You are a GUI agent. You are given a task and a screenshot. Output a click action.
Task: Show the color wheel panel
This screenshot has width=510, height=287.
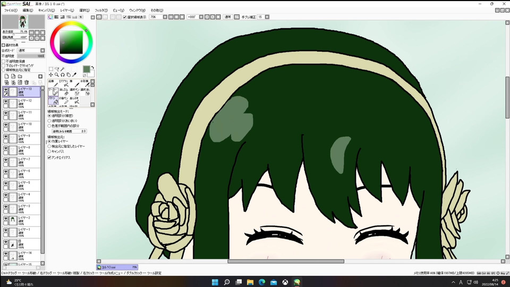(x=50, y=17)
